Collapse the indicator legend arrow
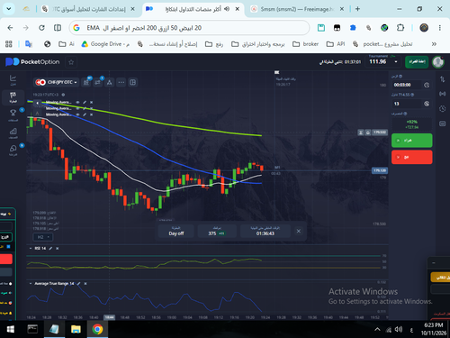This screenshot has width=450, height=338. click(x=37, y=103)
